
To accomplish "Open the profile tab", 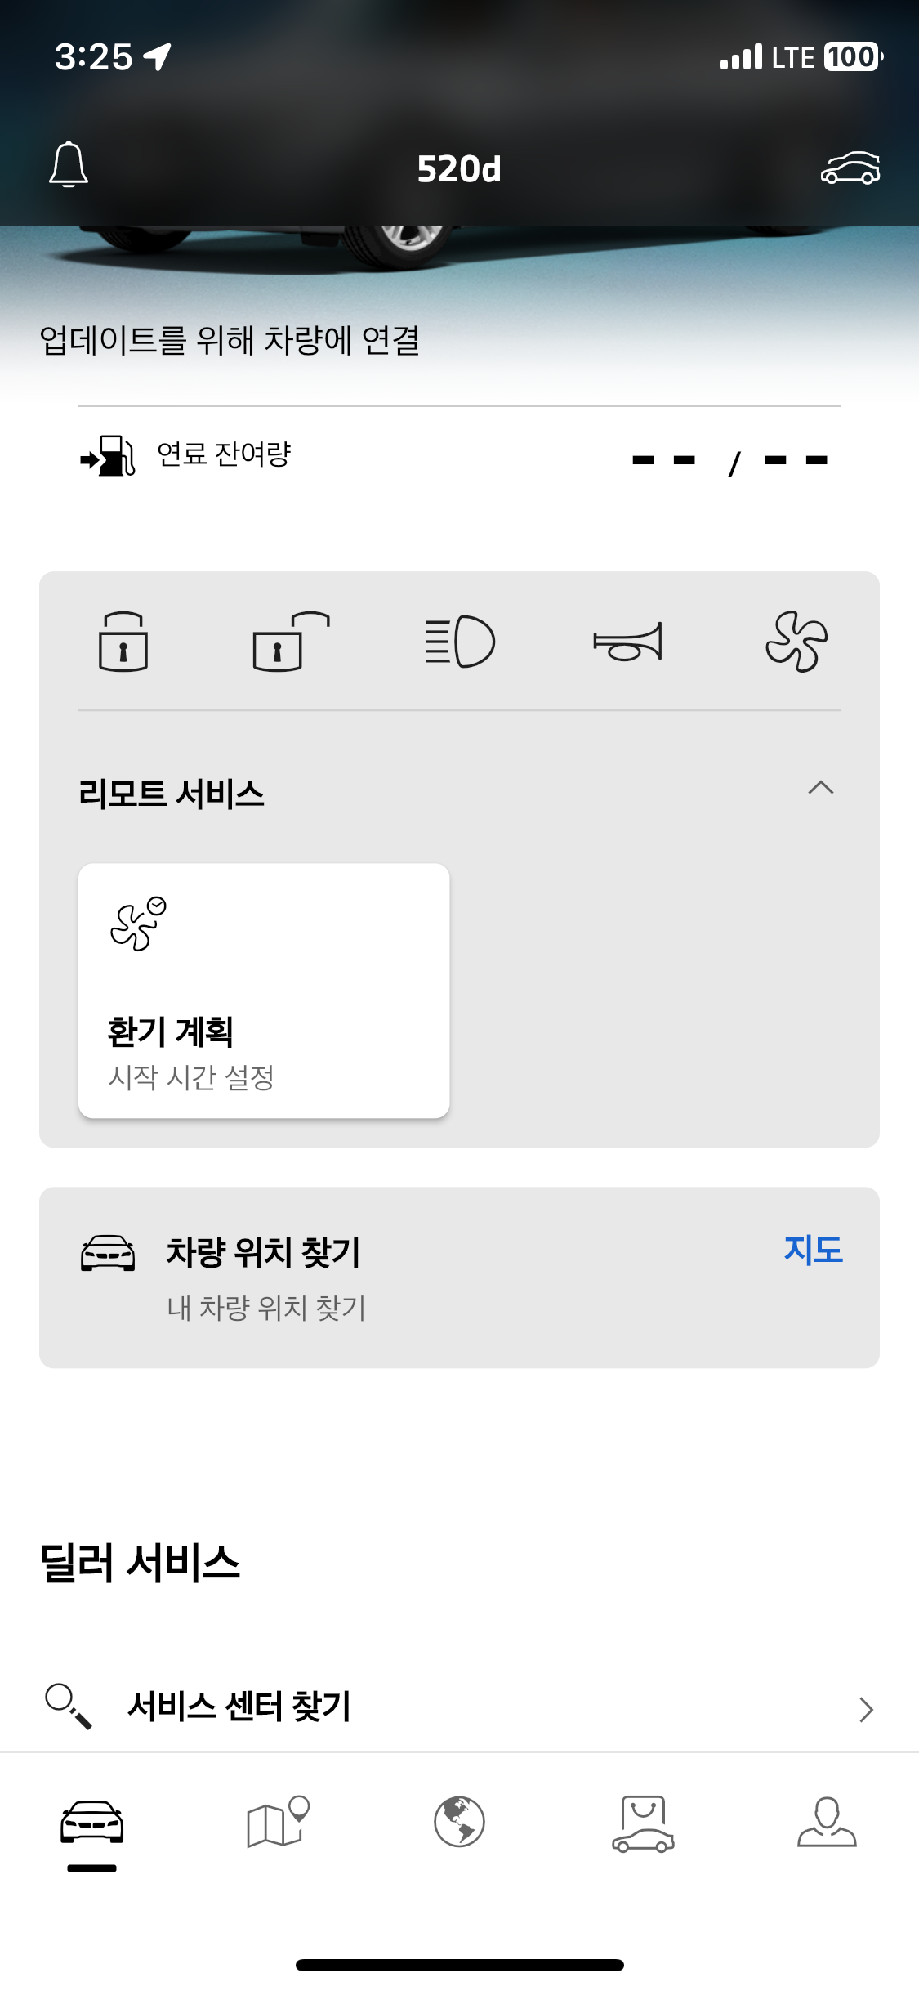I will [827, 1822].
